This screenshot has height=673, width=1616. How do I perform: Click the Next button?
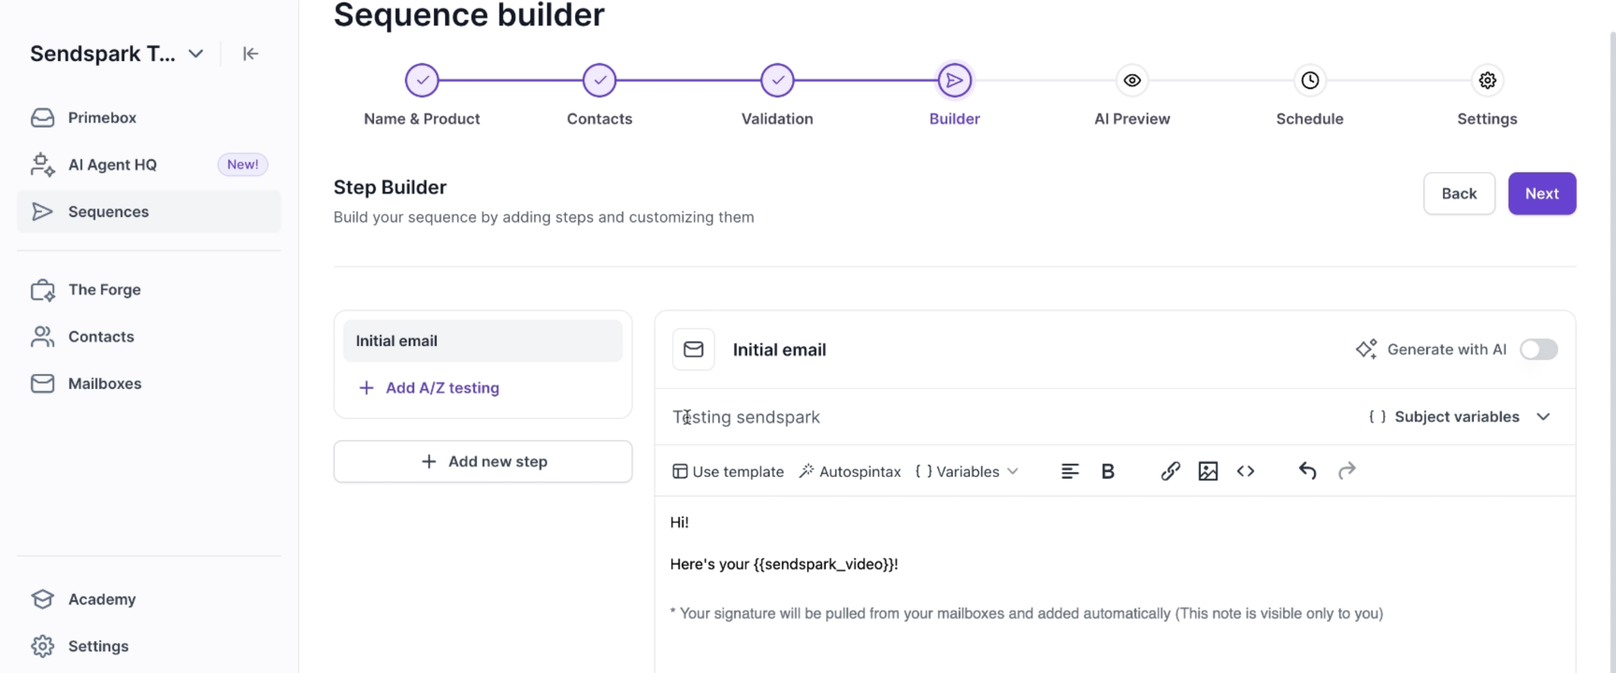(x=1541, y=194)
